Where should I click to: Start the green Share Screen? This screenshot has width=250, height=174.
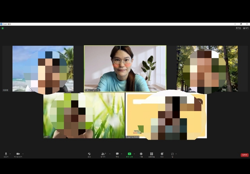tap(129, 155)
